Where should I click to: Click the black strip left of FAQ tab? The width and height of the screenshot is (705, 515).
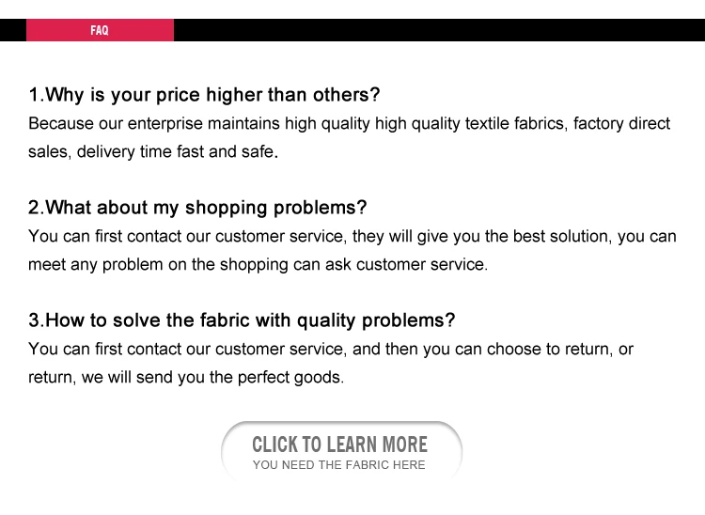coord(12,30)
